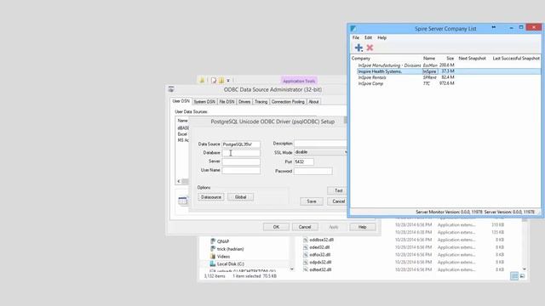Click the Password input field
Viewport: 545px width, 306px height.
[x=313, y=171]
